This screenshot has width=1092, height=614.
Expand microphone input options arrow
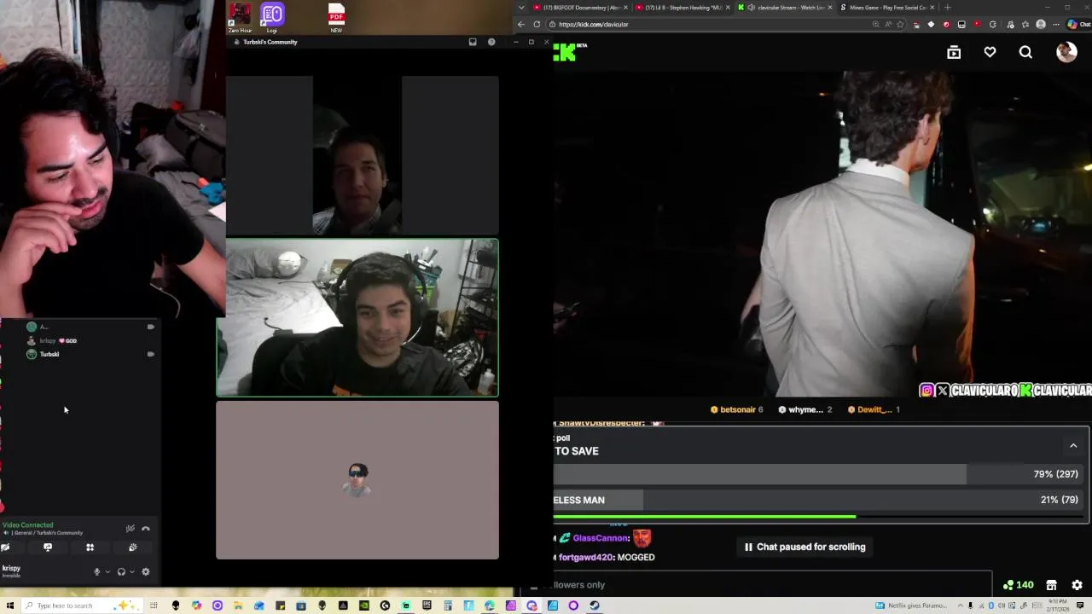click(107, 572)
